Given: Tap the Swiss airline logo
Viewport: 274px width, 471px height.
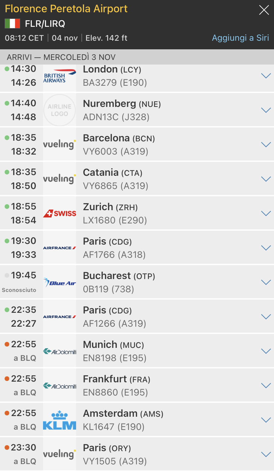Looking at the screenshot, I should (x=60, y=213).
